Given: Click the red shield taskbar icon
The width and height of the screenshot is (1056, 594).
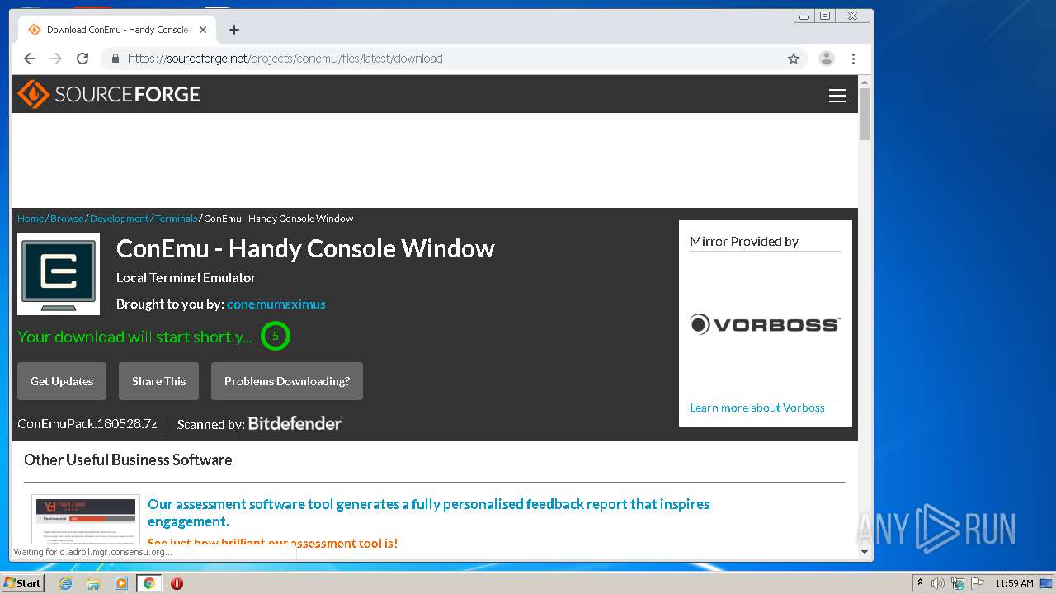Looking at the screenshot, I should (177, 583).
